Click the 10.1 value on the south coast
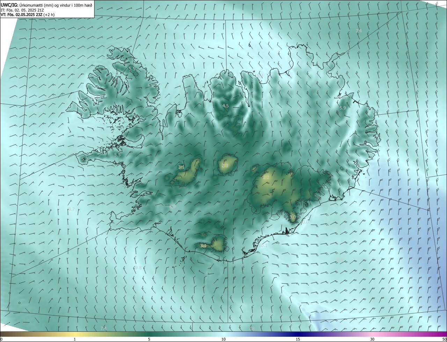 click(263, 245)
